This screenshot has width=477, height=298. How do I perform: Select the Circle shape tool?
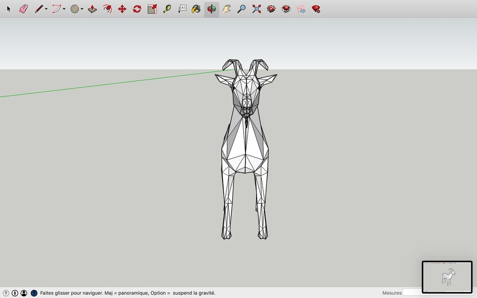pyautogui.click(x=74, y=8)
